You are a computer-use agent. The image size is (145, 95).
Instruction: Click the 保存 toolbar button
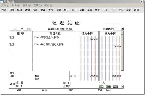click(x=35, y=10)
